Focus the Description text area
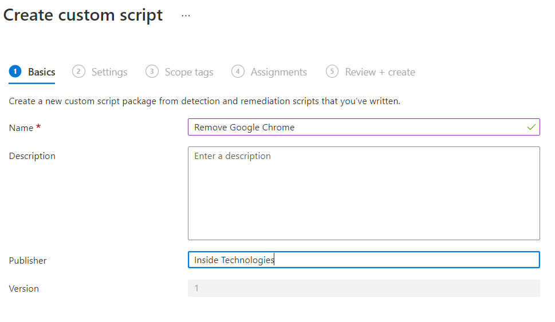 coord(364,193)
